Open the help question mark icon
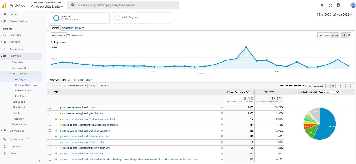Screen dimensions: 356x164 click(338, 5)
